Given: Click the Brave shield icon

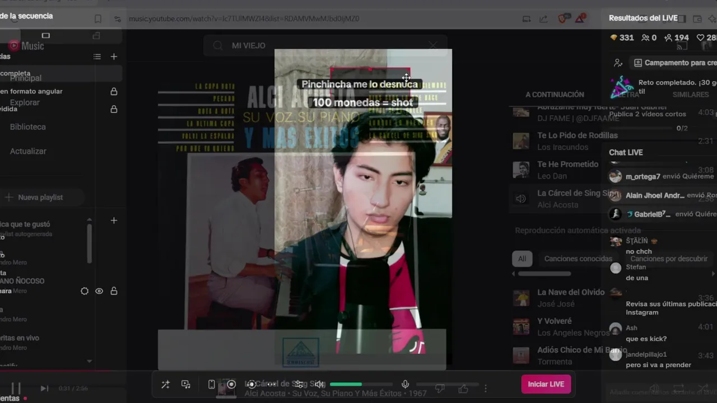Looking at the screenshot, I should pyautogui.click(x=562, y=19).
